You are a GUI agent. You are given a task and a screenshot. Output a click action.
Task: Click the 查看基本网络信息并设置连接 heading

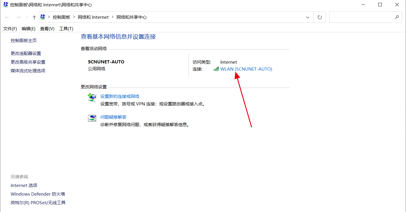click(x=118, y=37)
